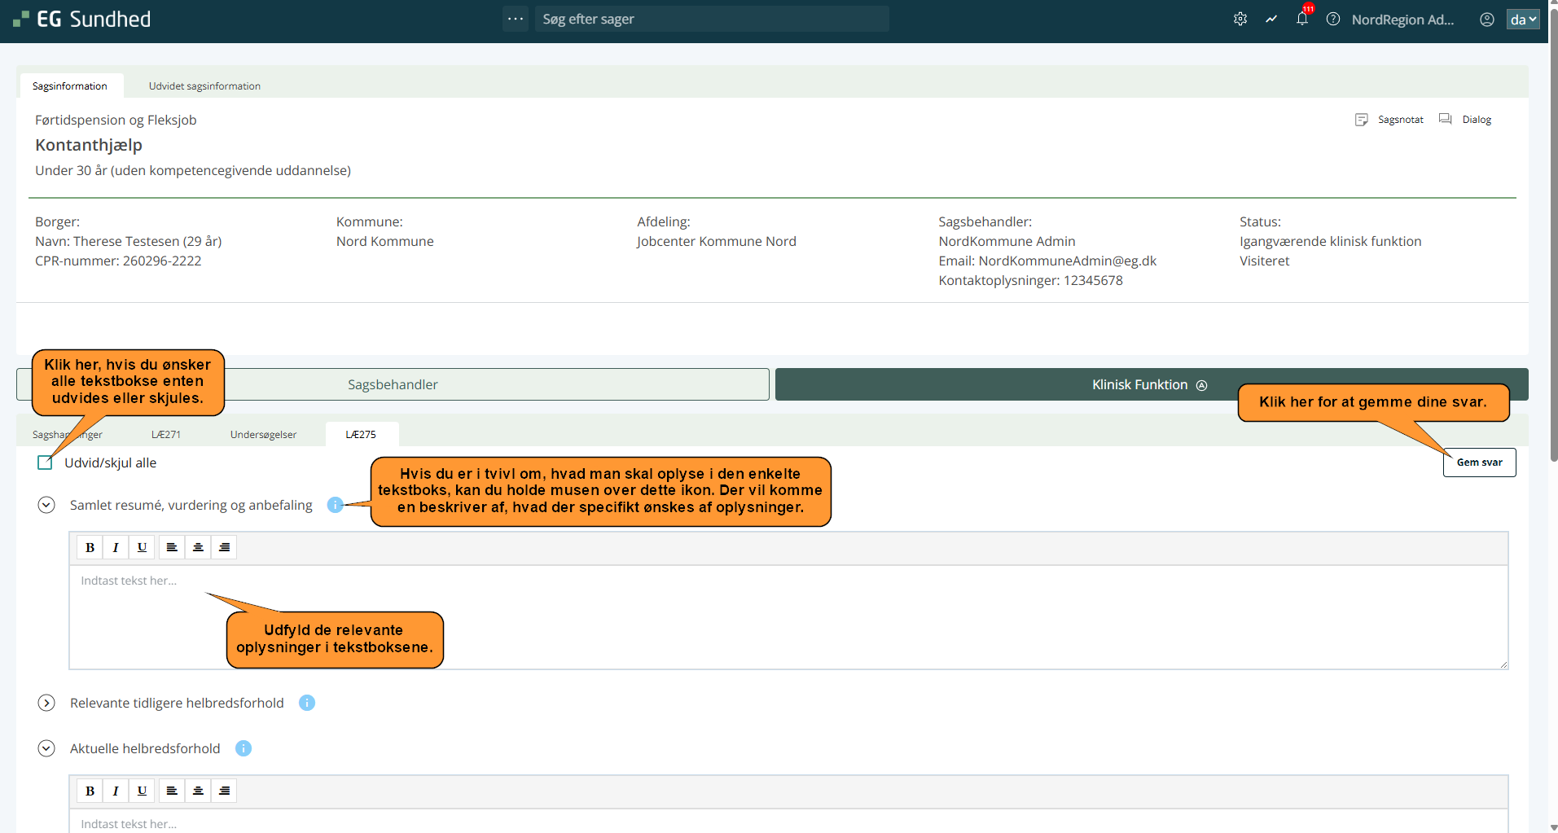Collapse Samlet resumé, vurdering og anbefaling section
The height and width of the screenshot is (833, 1558).
[46, 505]
